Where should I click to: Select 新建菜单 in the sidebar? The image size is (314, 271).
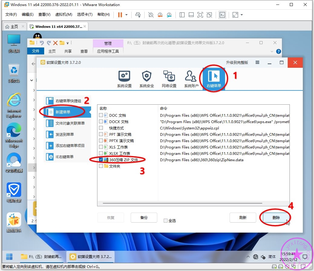(x=67, y=112)
